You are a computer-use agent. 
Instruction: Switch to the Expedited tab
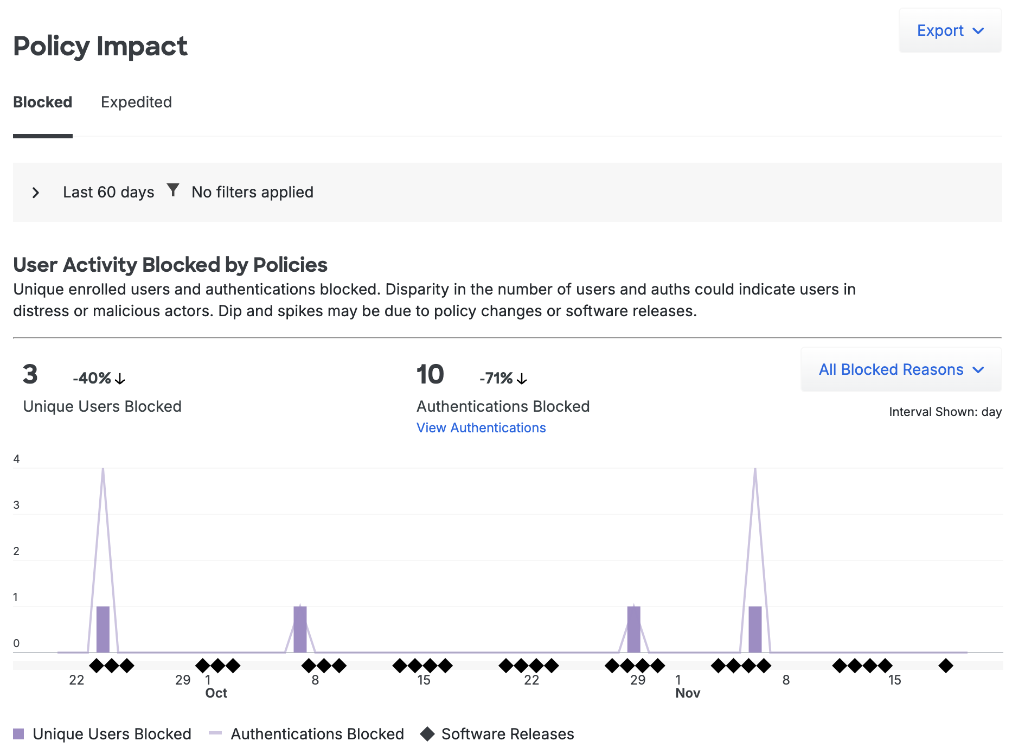pyautogui.click(x=136, y=102)
